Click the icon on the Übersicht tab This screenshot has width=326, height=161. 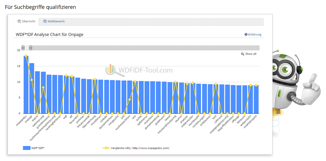tap(19, 22)
